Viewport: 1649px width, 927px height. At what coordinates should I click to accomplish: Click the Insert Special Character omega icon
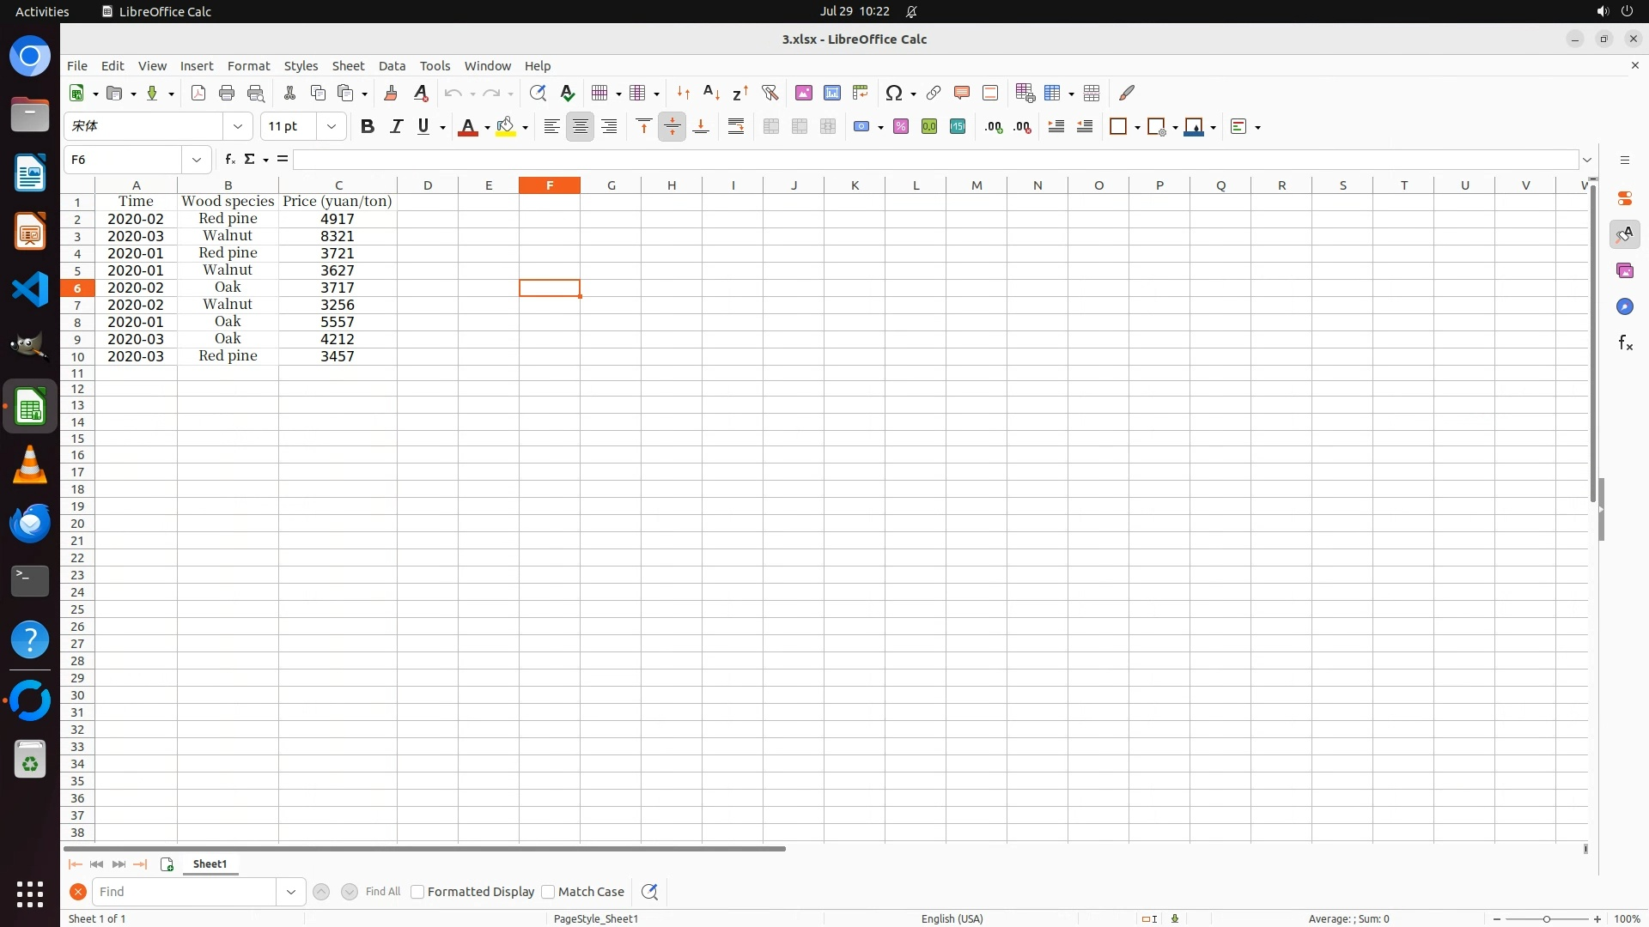894,93
